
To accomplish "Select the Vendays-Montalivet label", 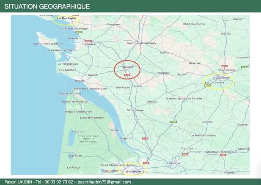I will (x=77, y=112).
